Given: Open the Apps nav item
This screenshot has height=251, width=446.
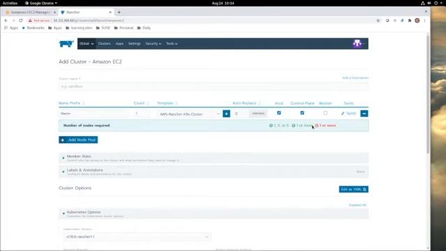Looking at the screenshot, I should [x=119, y=43].
